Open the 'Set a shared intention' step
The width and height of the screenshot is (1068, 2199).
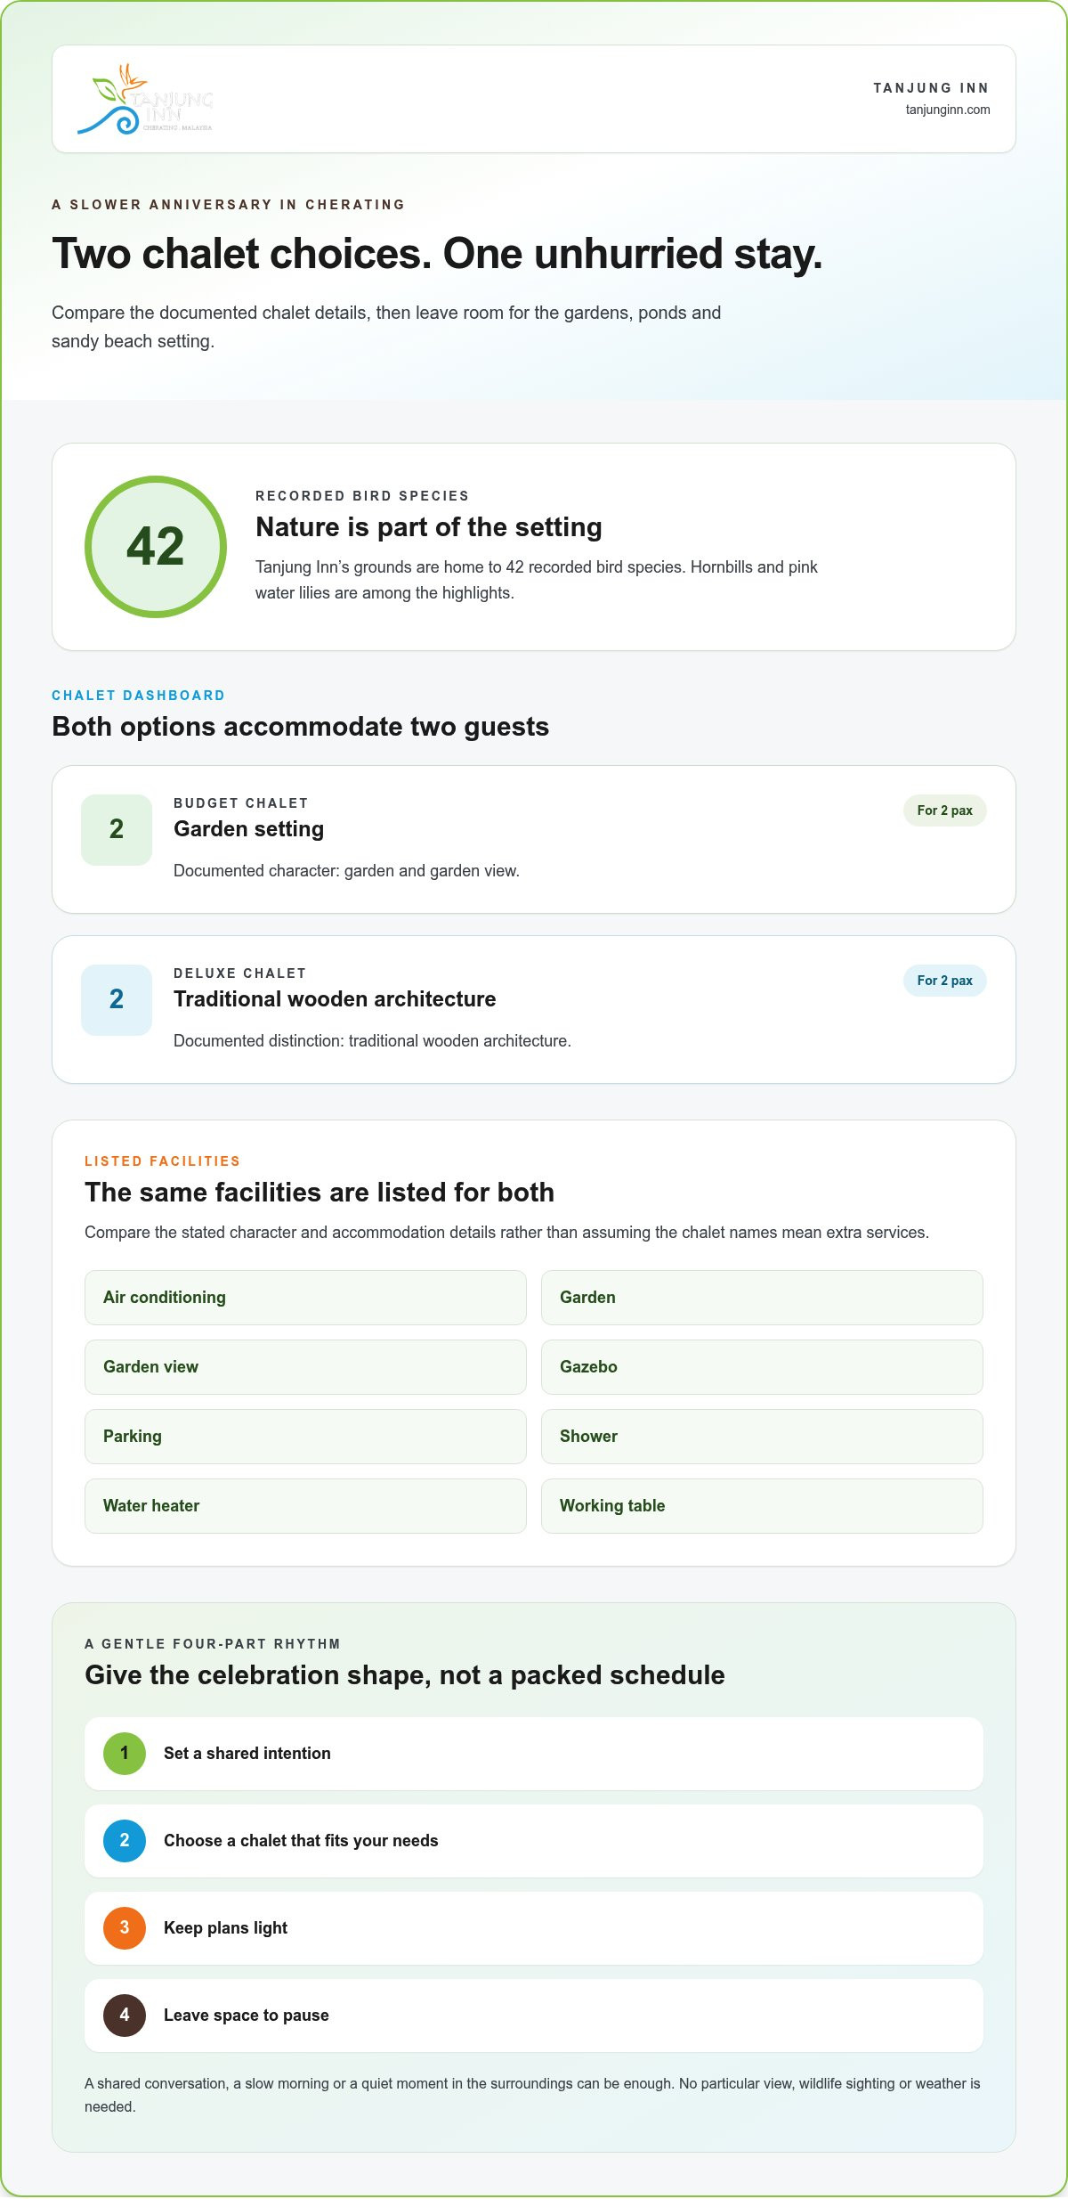coord(534,1753)
